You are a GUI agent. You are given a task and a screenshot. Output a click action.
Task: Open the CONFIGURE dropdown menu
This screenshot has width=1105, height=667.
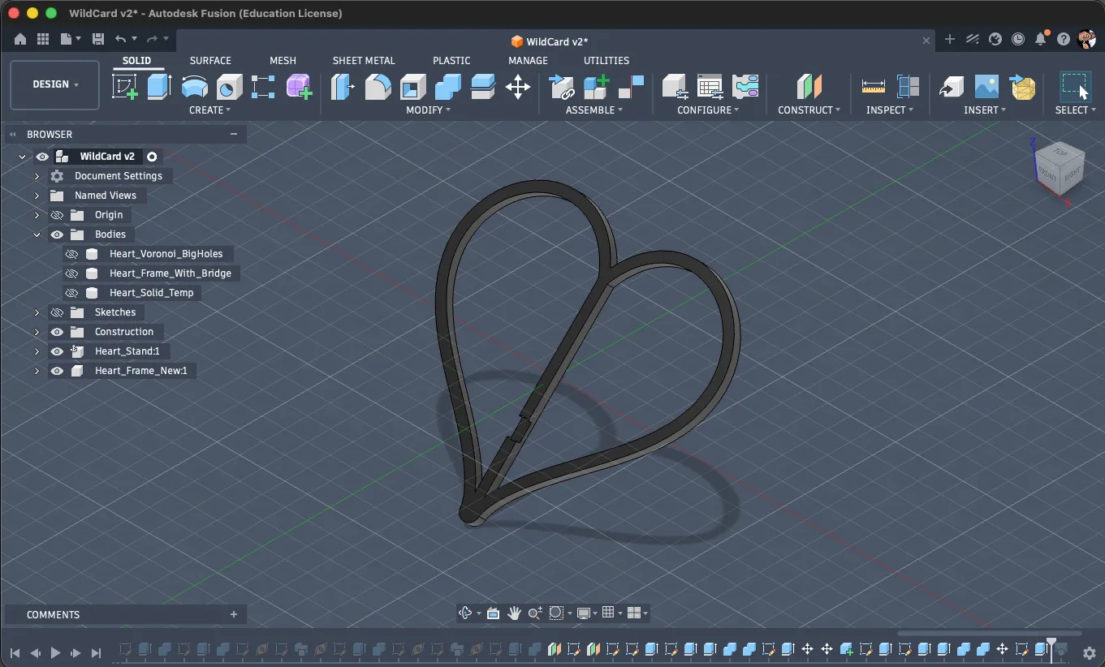pos(708,110)
